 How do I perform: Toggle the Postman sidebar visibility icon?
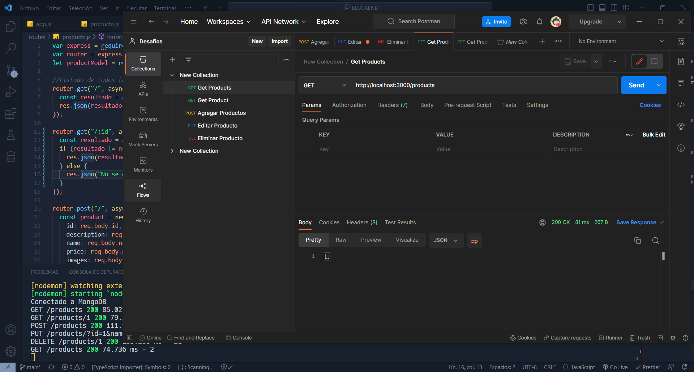coord(130,338)
